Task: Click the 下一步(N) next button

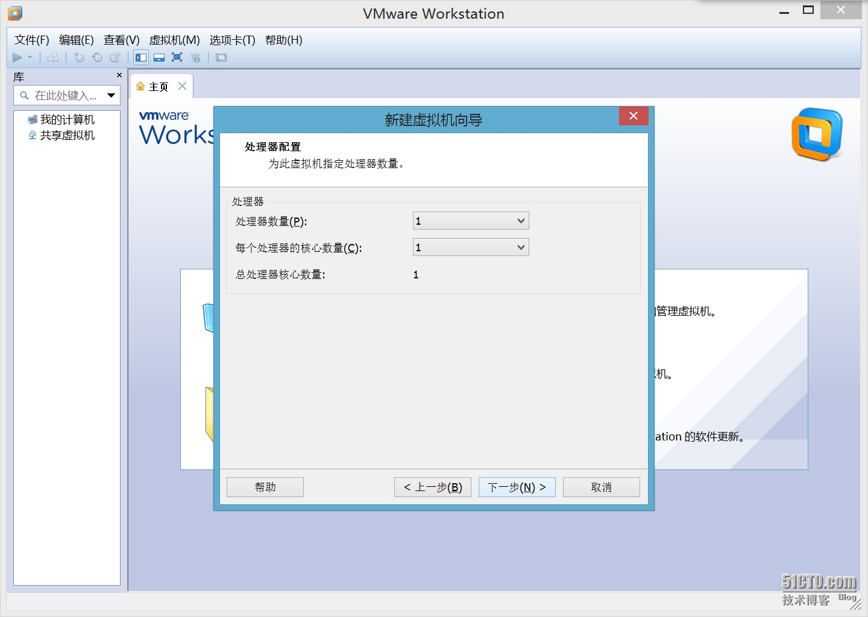Action: point(517,487)
